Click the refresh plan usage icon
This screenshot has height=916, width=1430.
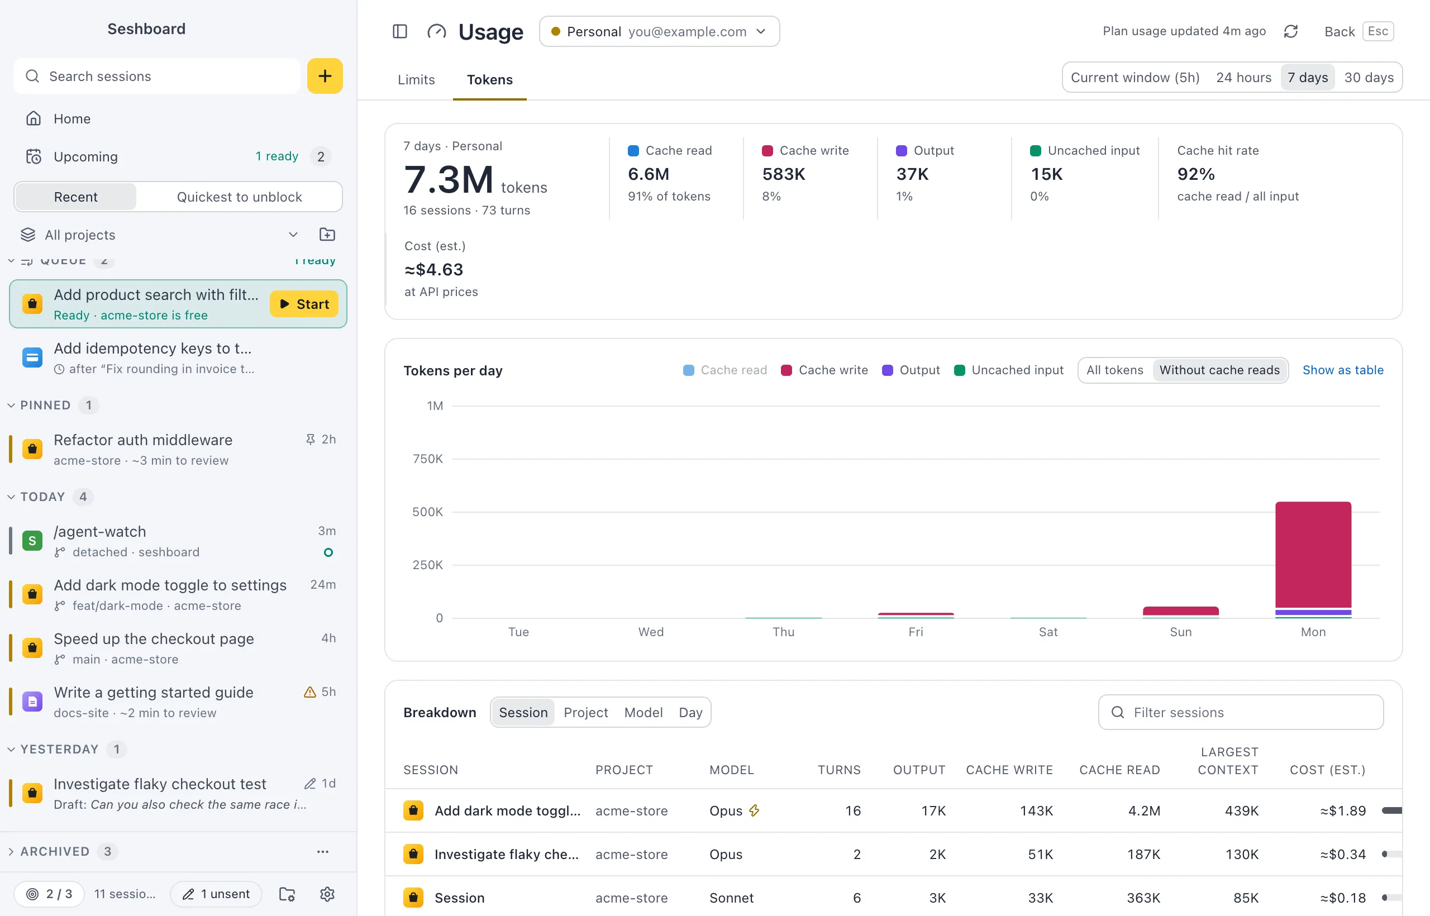pyautogui.click(x=1290, y=31)
